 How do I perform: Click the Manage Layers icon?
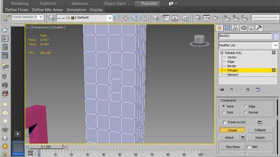(x=52, y=18)
